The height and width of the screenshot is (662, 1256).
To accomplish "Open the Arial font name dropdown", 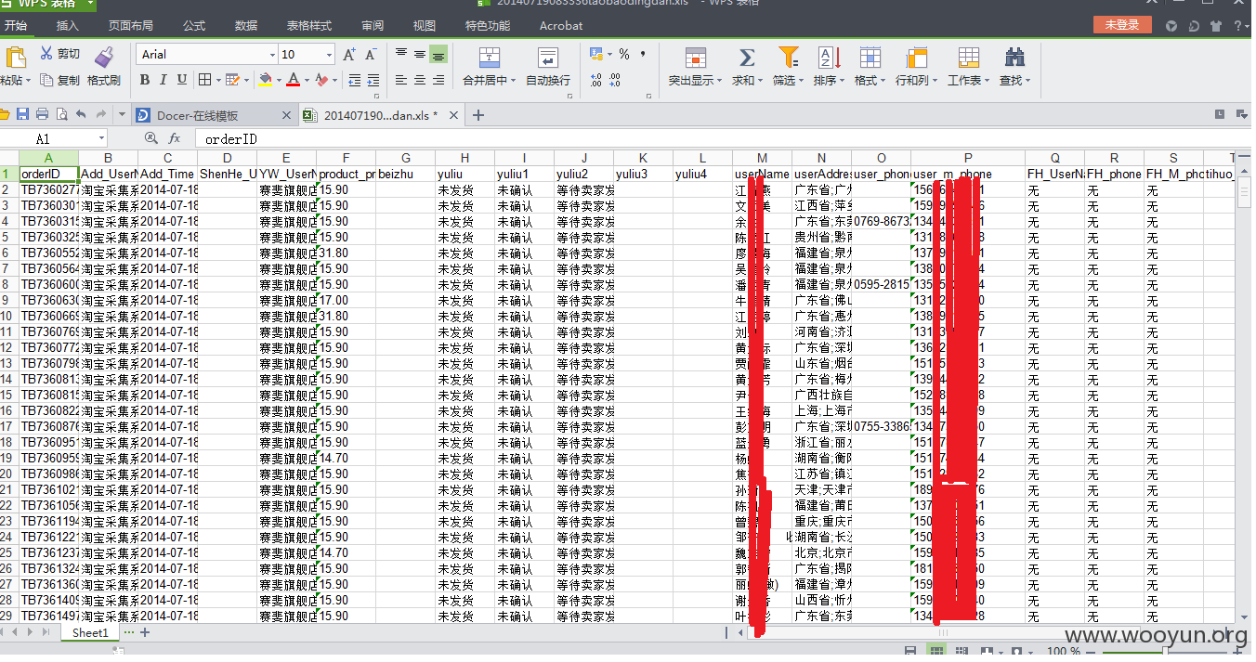I will [272, 55].
